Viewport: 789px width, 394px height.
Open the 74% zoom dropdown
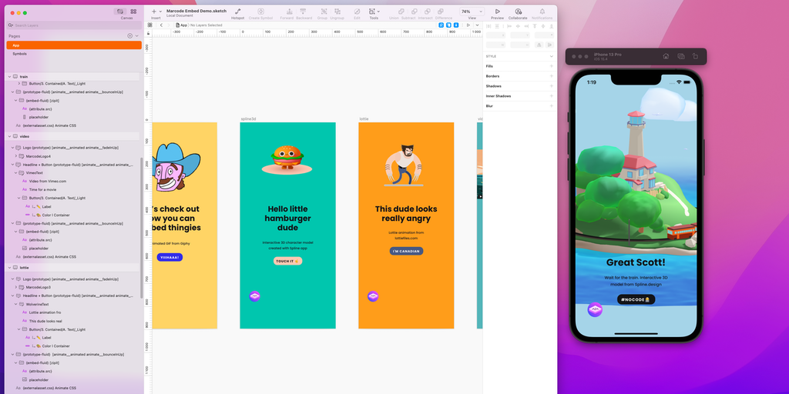(468, 12)
